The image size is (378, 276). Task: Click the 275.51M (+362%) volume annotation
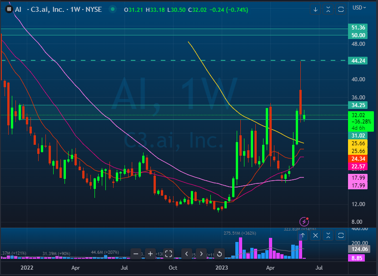click(x=240, y=233)
